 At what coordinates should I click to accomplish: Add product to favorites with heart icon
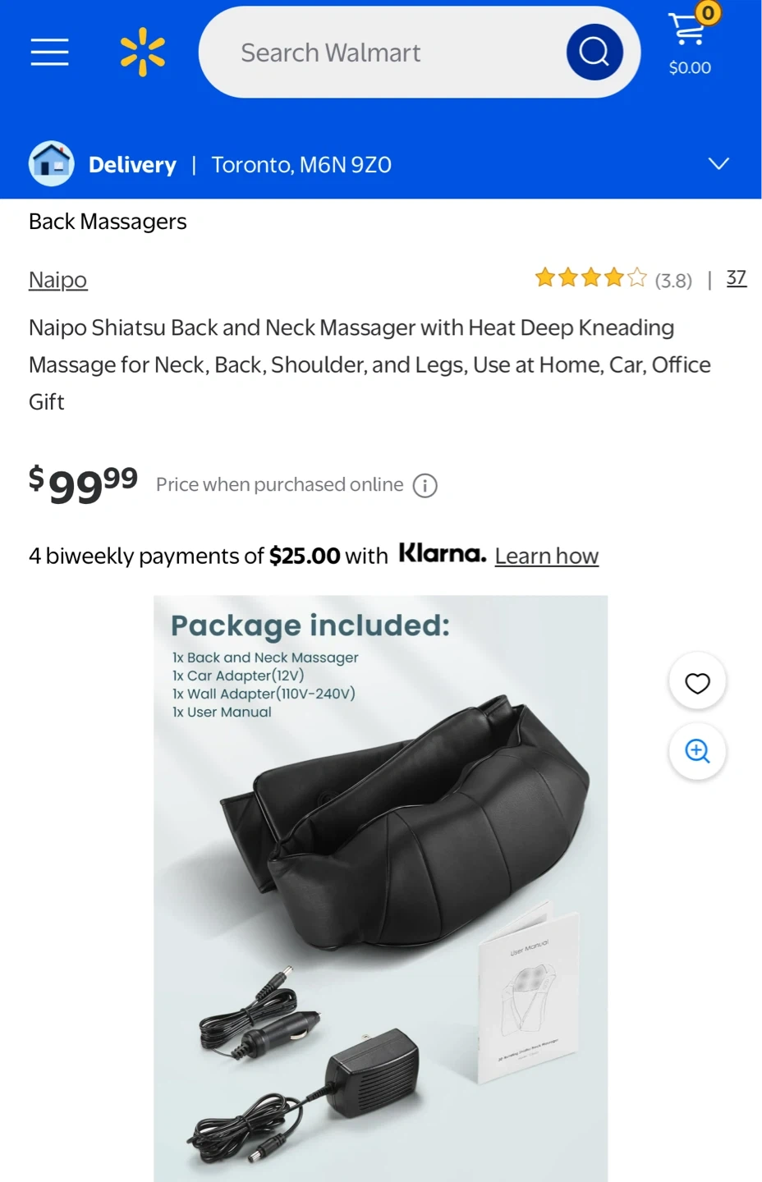pos(697,682)
